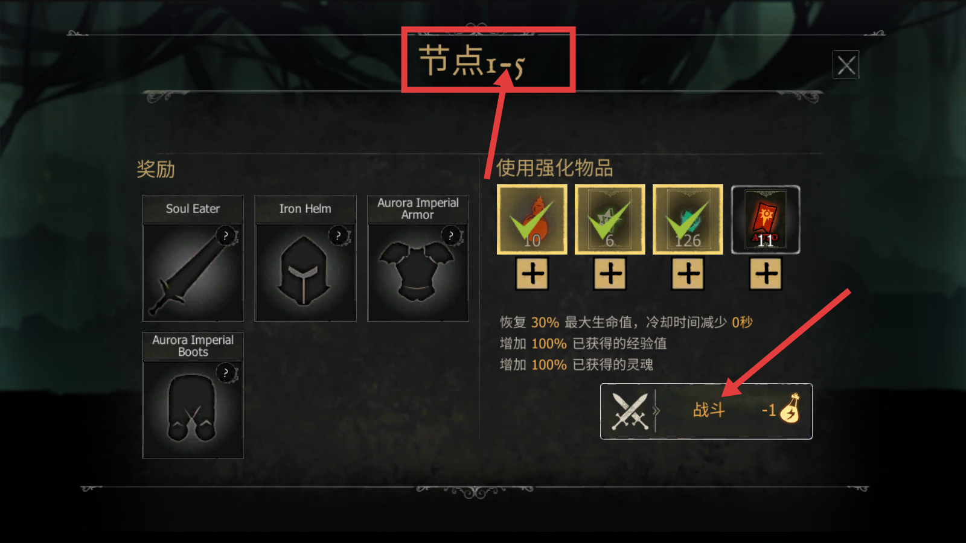Image resolution: width=966 pixels, height=543 pixels.
Task: Open Aurora Imperial Armor reward thumbnail
Action: coord(418,273)
